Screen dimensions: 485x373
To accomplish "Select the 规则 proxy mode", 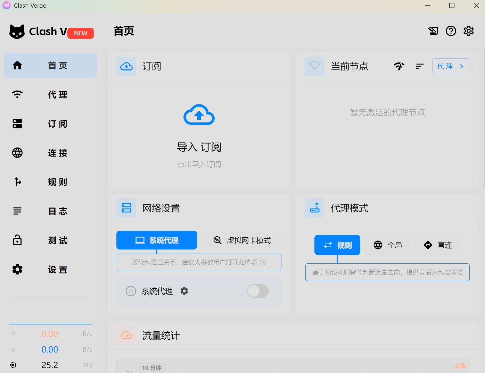I will click(337, 245).
